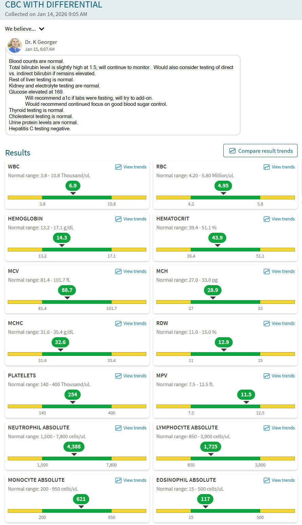302x525 pixels.
Task: Click the MCV trend chart icon
Action: click(x=118, y=272)
